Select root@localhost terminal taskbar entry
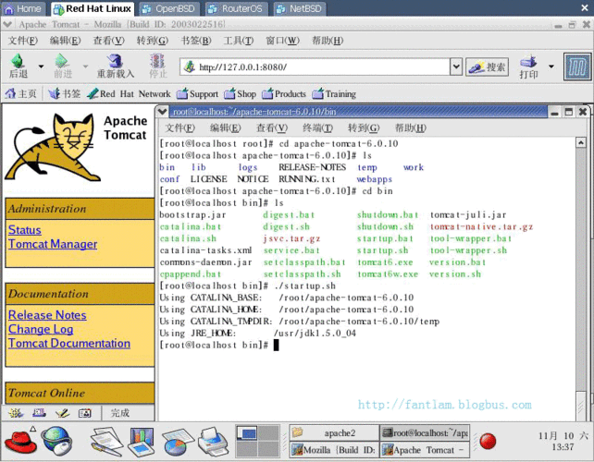The height and width of the screenshot is (462, 594). pos(425,432)
